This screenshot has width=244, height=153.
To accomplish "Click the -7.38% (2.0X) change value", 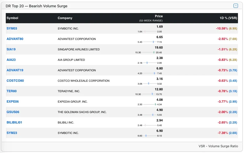I will pyautogui.click(x=227, y=133).
